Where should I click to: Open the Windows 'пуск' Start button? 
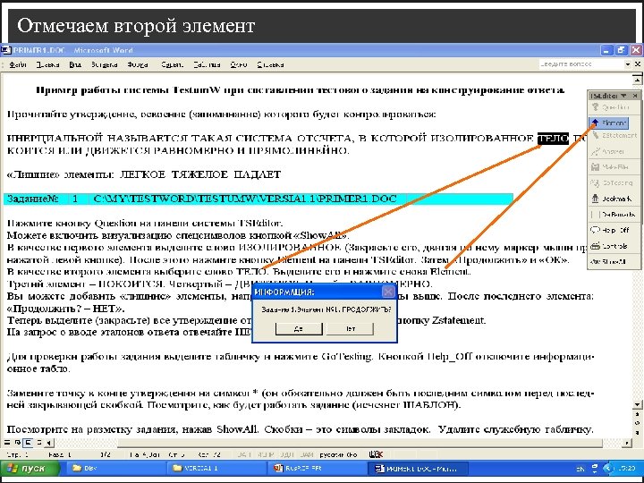[x=30, y=468]
